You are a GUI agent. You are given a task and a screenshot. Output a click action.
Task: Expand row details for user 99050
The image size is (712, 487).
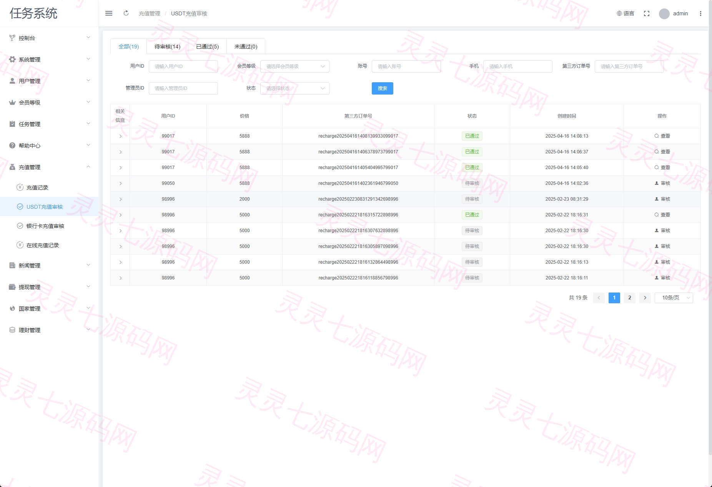click(120, 183)
